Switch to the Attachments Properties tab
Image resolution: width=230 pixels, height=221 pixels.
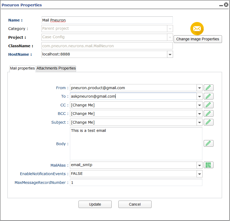click(56, 68)
